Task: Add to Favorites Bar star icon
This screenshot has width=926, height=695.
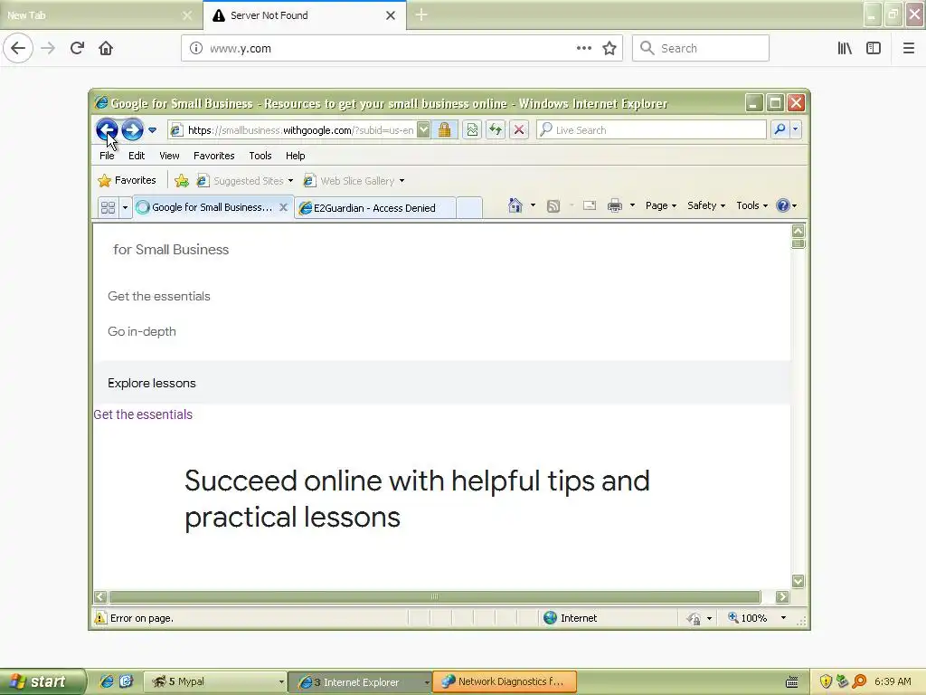Action: click(182, 181)
